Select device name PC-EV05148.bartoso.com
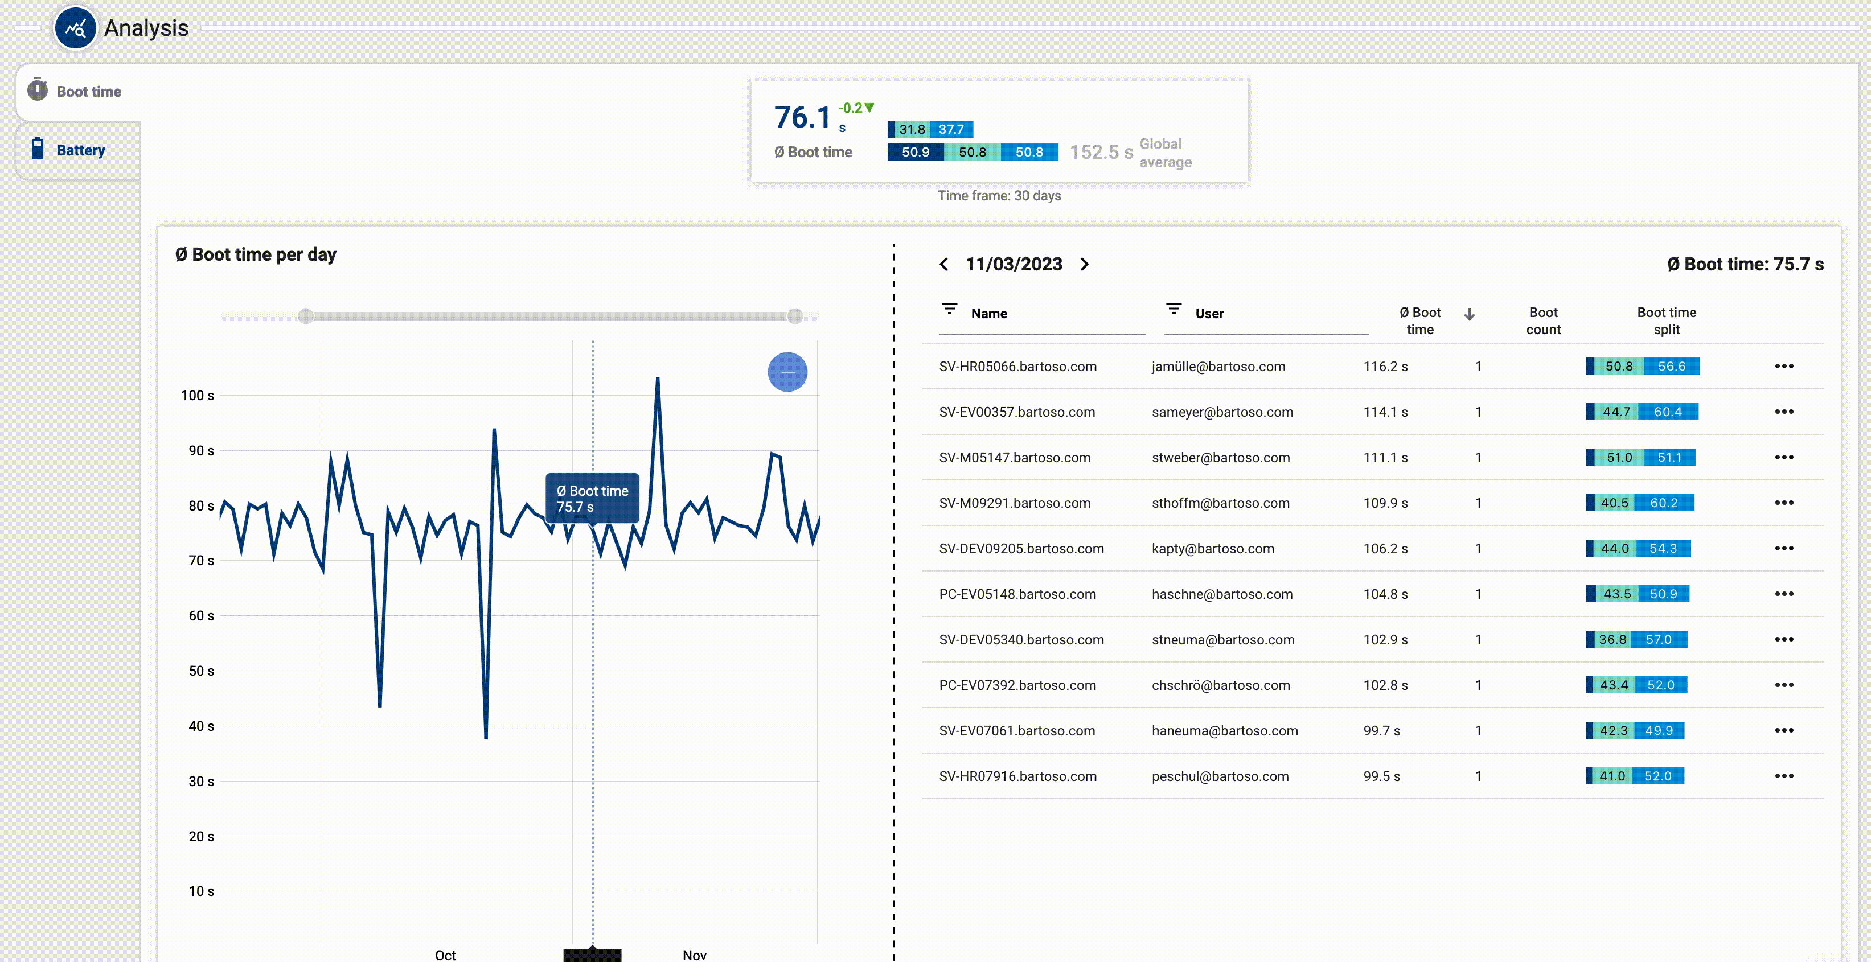The height and width of the screenshot is (962, 1871). coord(1017,595)
